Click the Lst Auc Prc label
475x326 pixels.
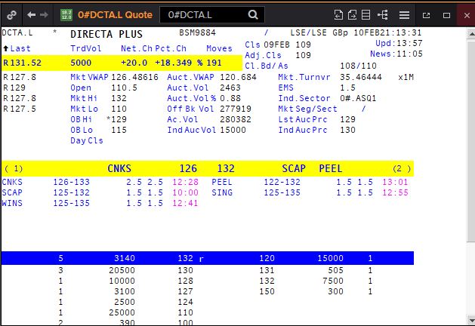click(303, 119)
